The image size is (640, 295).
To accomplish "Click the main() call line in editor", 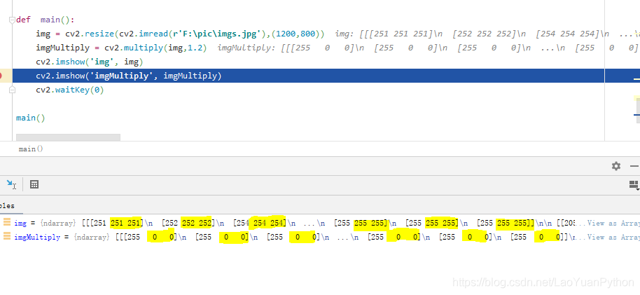I will (31, 118).
